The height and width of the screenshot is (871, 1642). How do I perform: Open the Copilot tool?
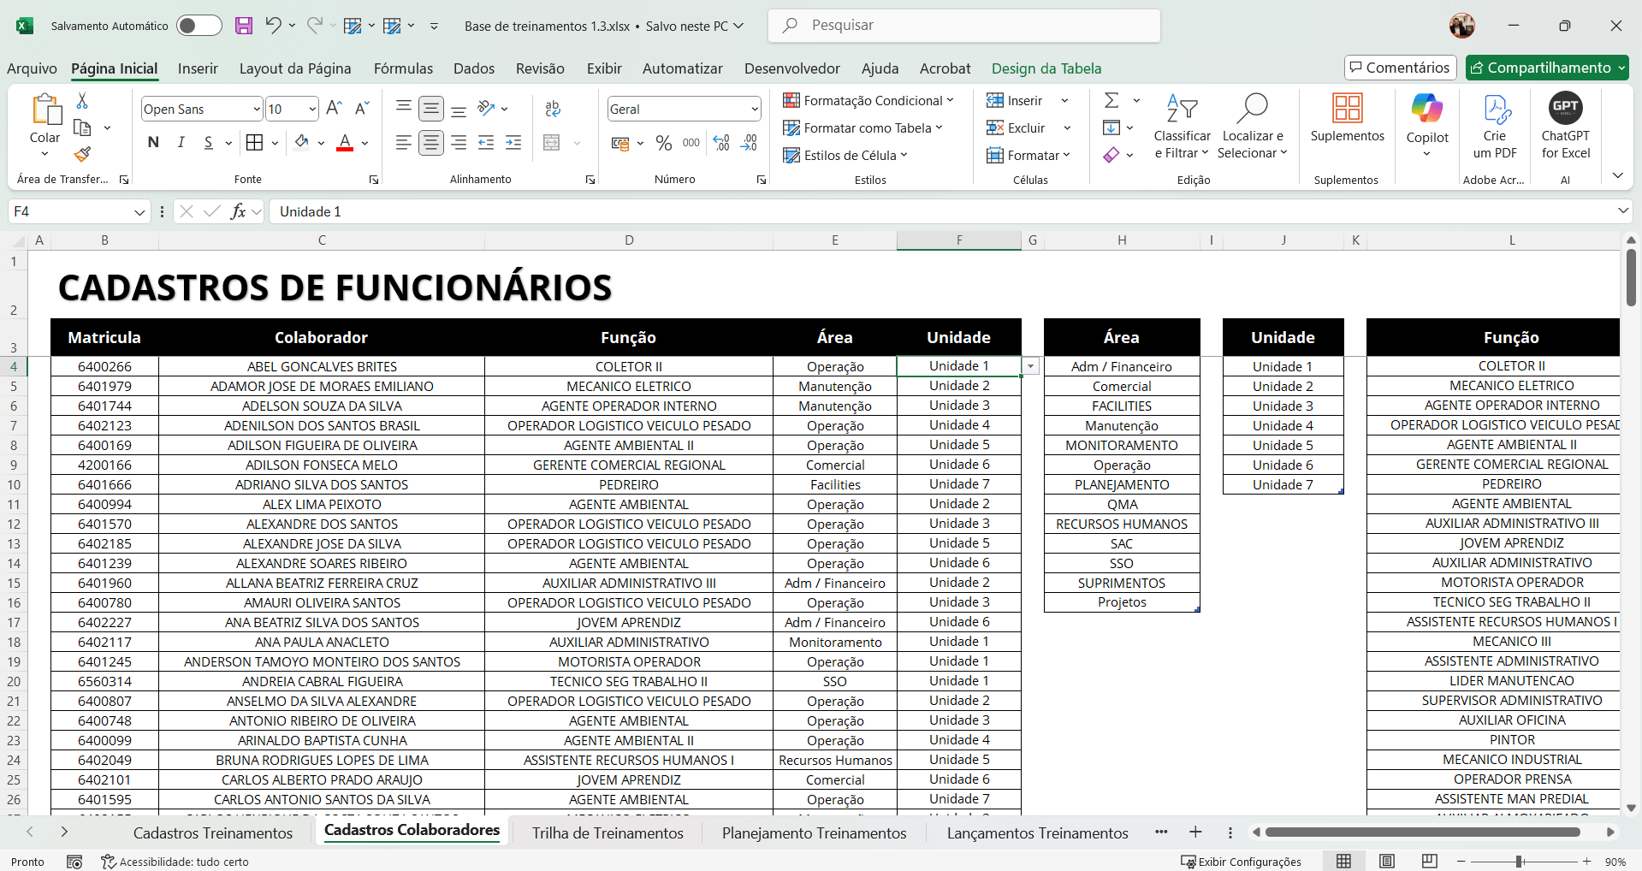(x=1426, y=120)
